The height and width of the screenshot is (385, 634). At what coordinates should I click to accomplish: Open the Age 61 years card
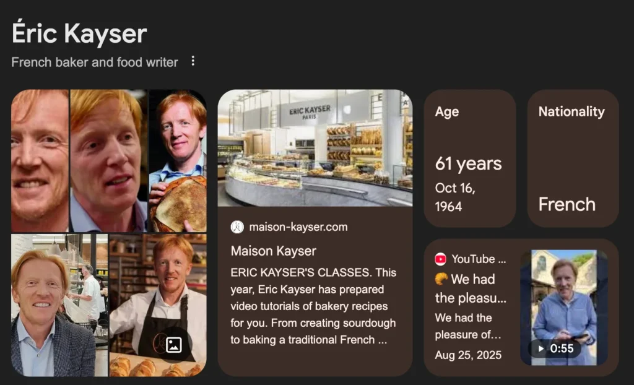[x=470, y=158]
